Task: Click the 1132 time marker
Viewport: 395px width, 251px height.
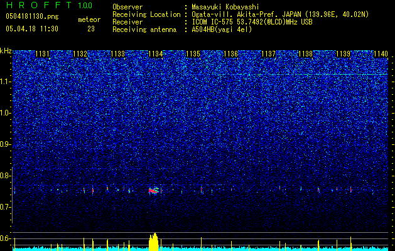Action: pos(80,54)
